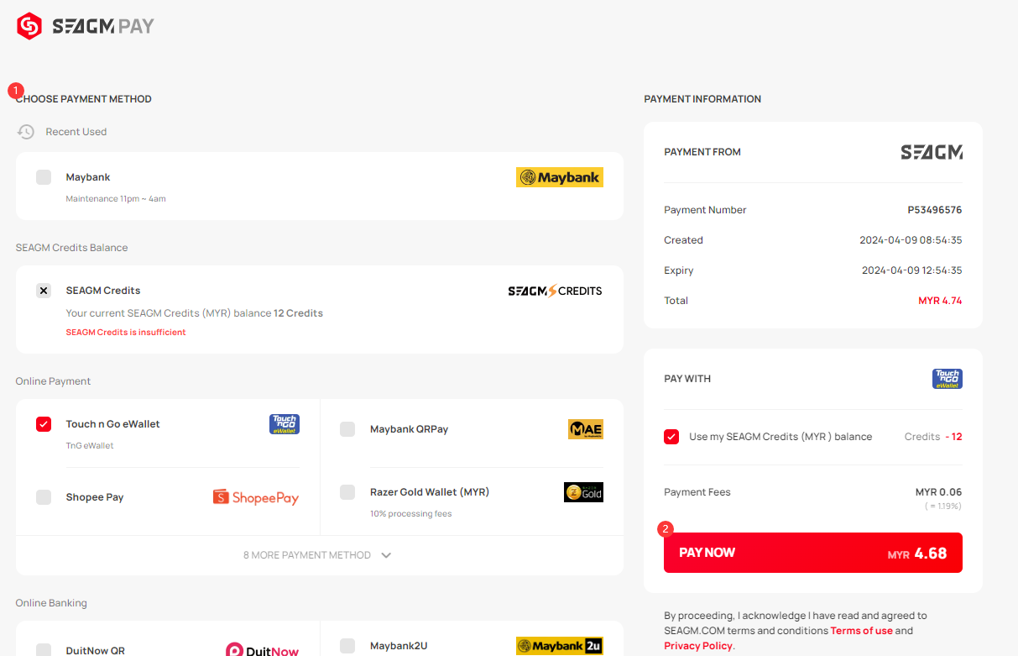Click the PAY NOW button
The height and width of the screenshot is (656, 1018).
813,553
